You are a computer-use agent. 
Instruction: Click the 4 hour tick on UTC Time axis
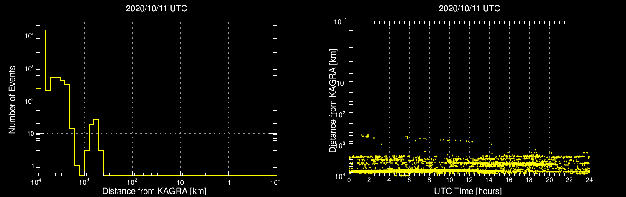389,180
